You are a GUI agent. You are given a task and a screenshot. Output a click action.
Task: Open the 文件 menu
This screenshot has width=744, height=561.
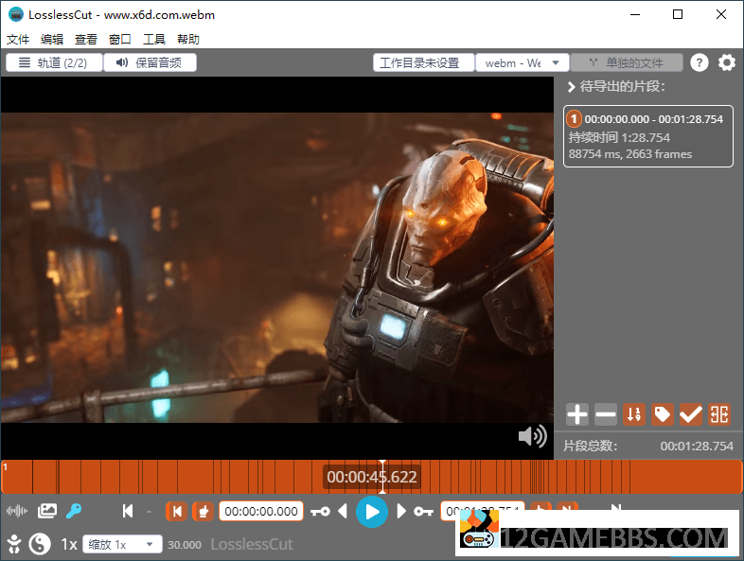(18, 40)
